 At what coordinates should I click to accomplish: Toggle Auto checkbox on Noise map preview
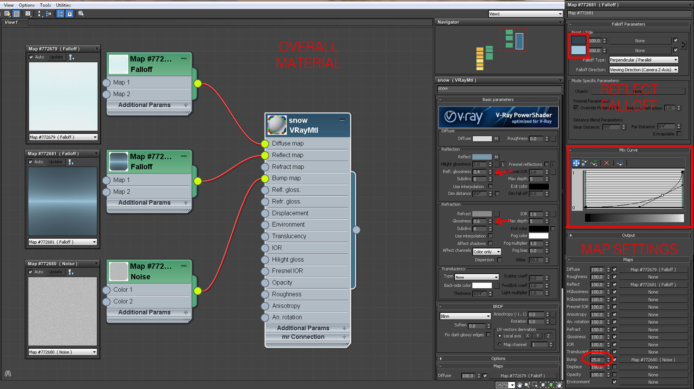click(x=31, y=272)
